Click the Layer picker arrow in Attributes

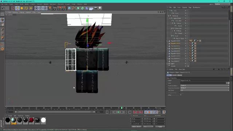pyautogui.click(x=228, y=83)
